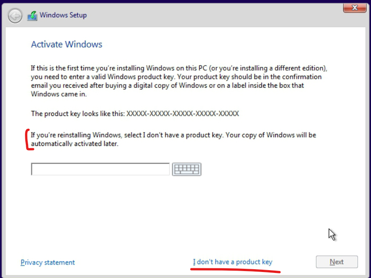Focus the product key text box
The width and height of the screenshot is (371, 278).
(x=100, y=169)
